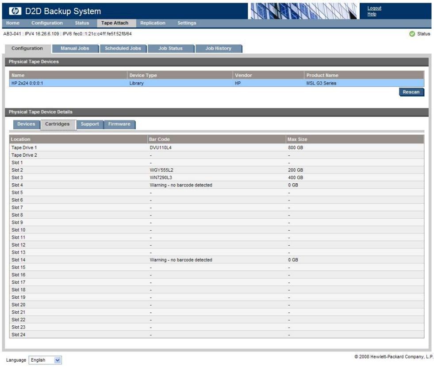Select the Slot 22 row
434x367 pixels.
tap(216, 320)
